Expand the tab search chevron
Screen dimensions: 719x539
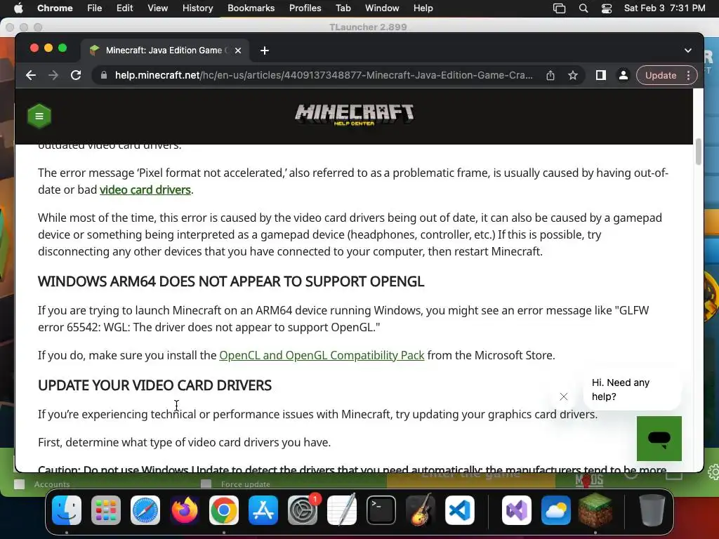pyautogui.click(x=688, y=51)
